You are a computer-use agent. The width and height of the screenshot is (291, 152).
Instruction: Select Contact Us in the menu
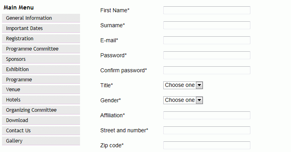41,130
